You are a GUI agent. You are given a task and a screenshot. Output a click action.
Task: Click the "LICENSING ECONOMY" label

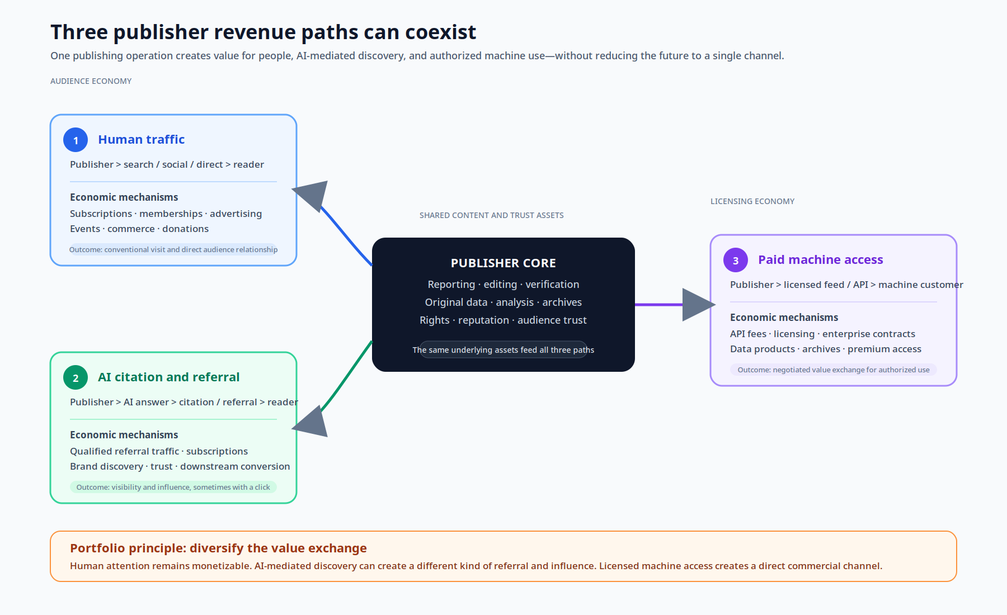(x=752, y=201)
